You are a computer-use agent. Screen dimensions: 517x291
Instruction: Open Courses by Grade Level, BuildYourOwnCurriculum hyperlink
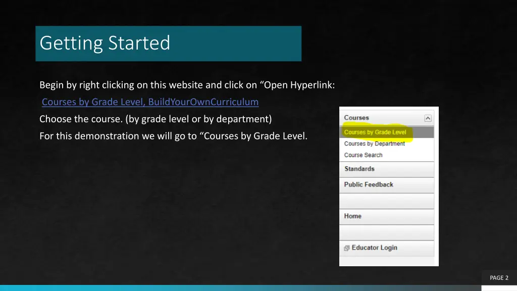150,102
